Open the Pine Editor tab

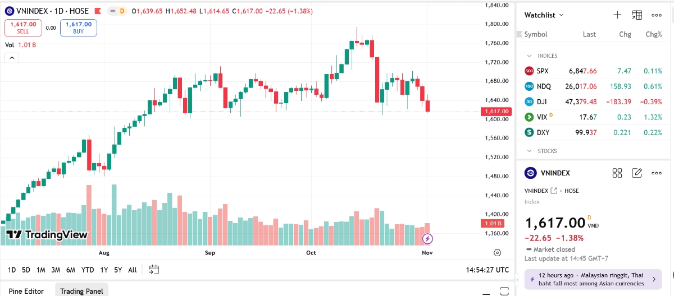(26, 291)
